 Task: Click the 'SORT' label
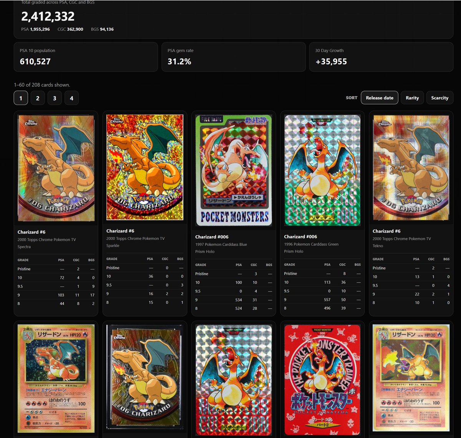point(352,98)
